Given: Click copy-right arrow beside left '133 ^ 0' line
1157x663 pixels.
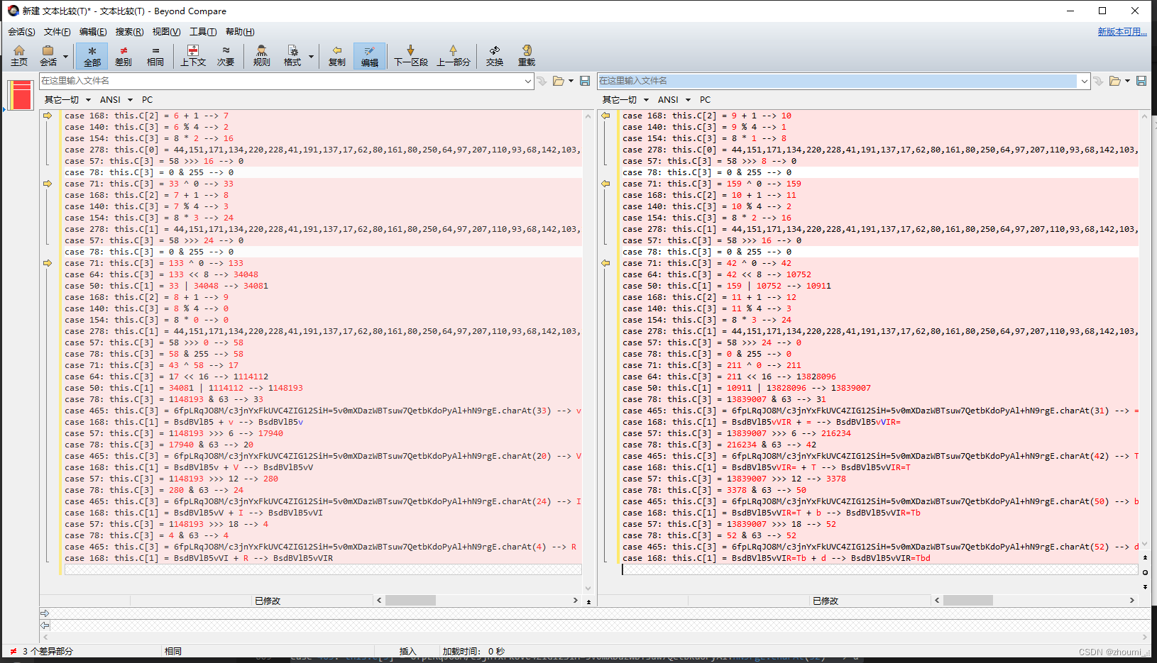Looking at the screenshot, I should (48, 263).
